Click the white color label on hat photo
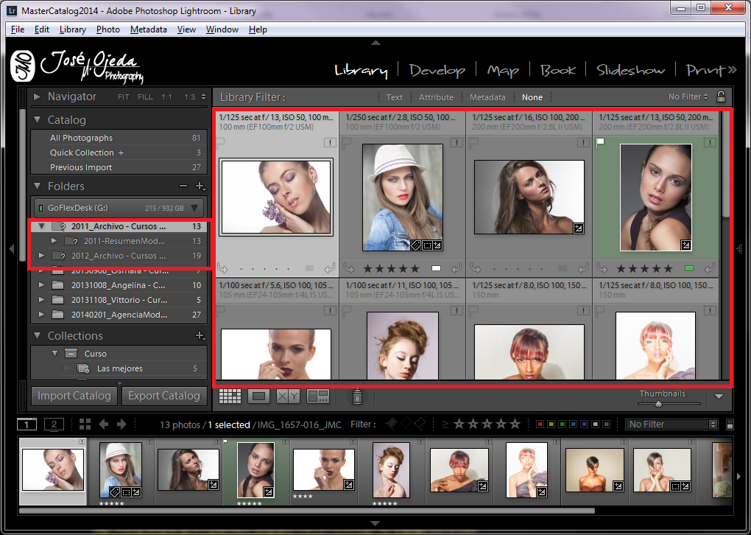The height and width of the screenshot is (535, 751). click(437, 268)
